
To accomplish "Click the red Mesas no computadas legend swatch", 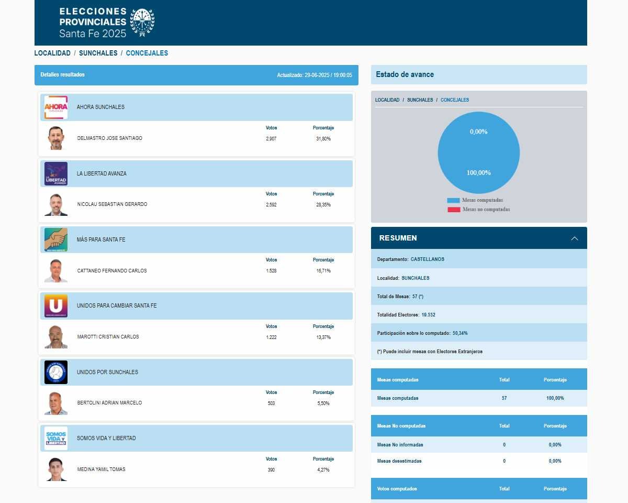I will coord(453,210).
